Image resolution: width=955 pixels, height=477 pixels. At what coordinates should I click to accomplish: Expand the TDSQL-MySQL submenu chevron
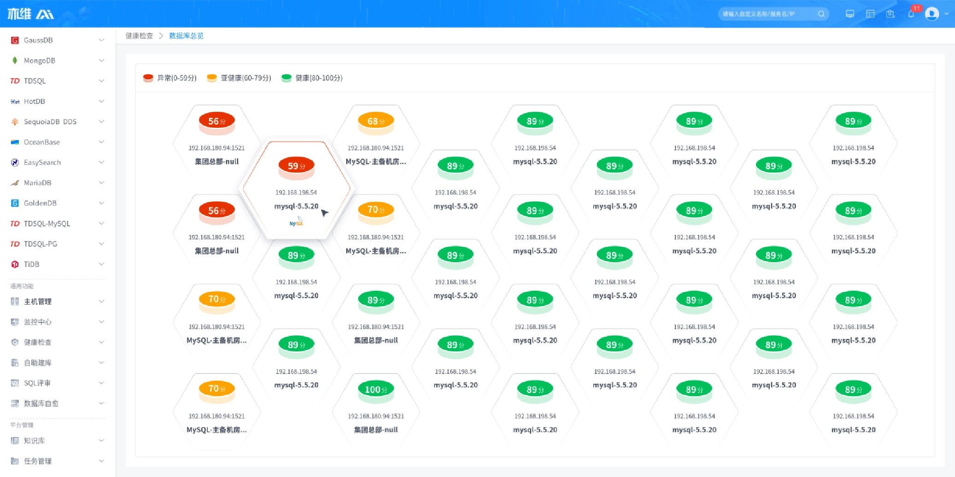click(x=101, y=224)
